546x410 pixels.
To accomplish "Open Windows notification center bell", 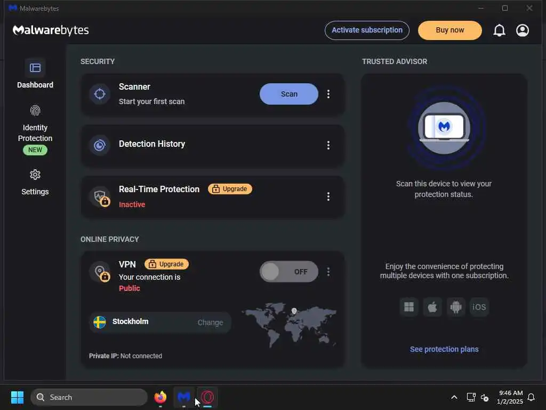I will pyautogui.click(x=531, y=397).
